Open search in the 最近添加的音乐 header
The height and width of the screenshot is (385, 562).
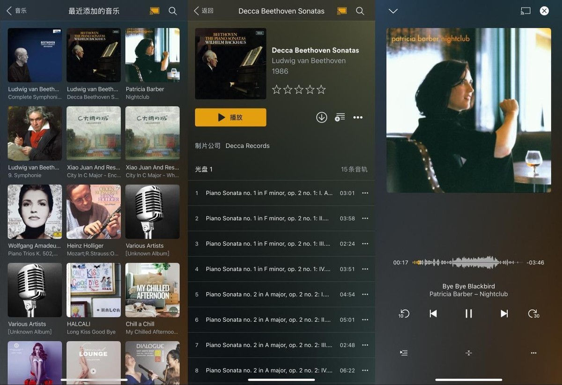[x=173, y=11]
